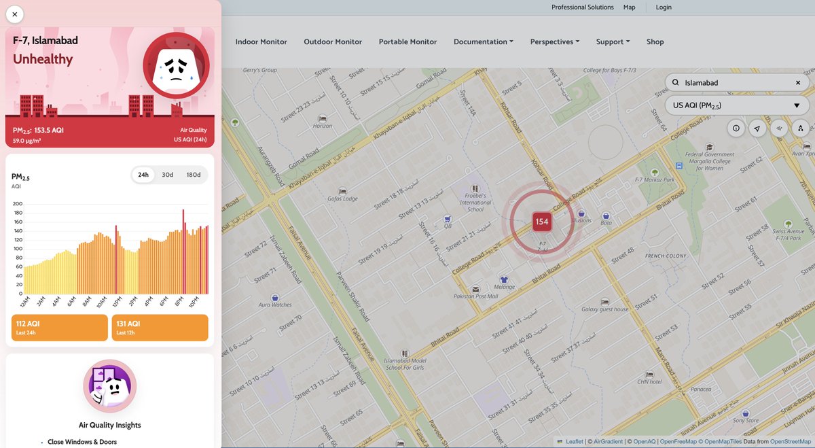This screenshot has width=815, height=448.
Task: Click the Auro Watches shop icon
Action: 275,298
